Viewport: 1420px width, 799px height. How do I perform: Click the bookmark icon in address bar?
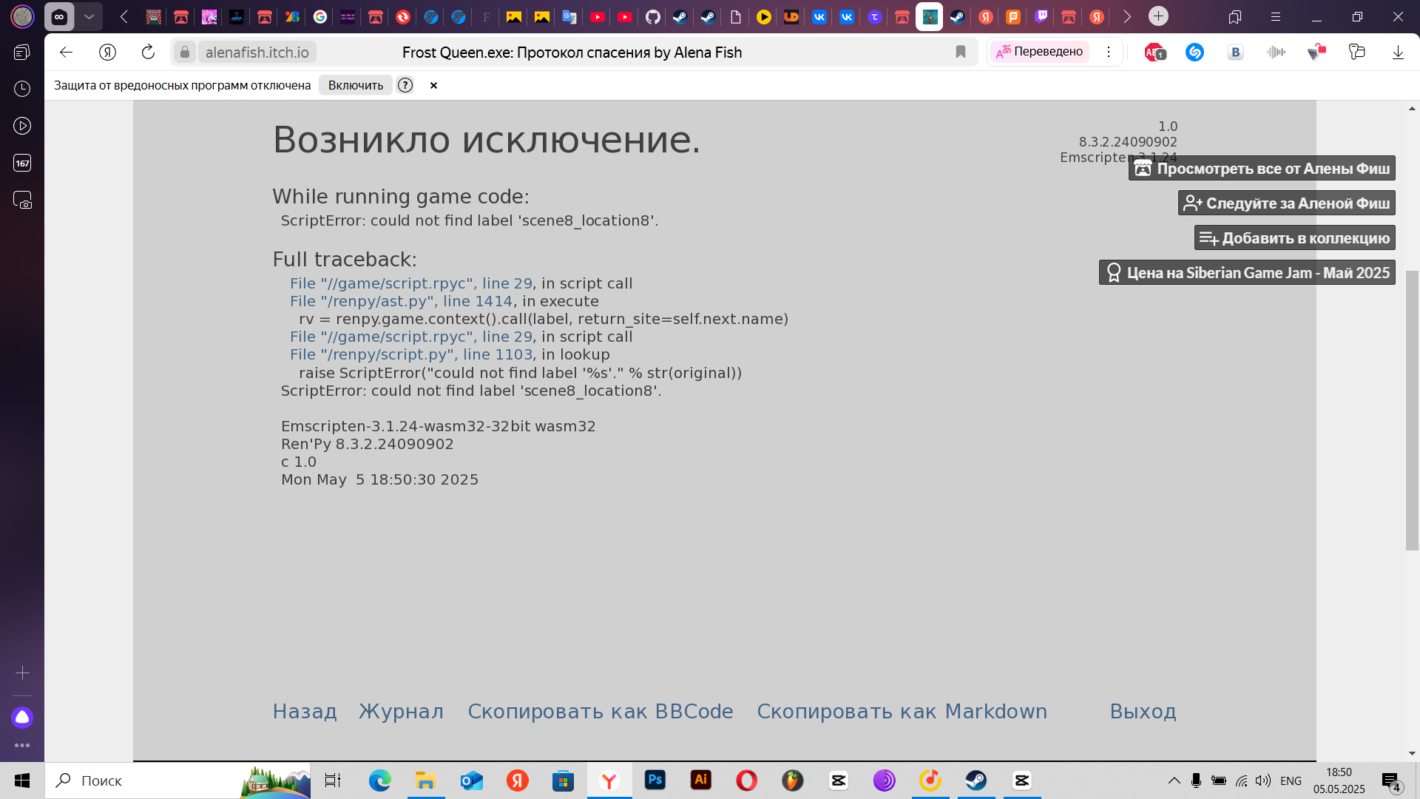[x=961, y=52]
